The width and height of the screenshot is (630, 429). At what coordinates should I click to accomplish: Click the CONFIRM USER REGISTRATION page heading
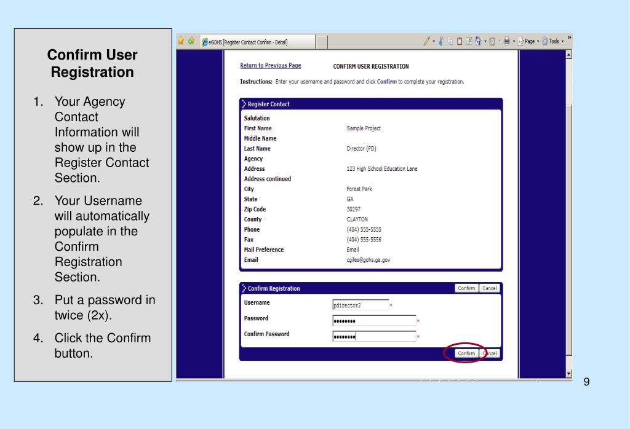tap(371, 66)
